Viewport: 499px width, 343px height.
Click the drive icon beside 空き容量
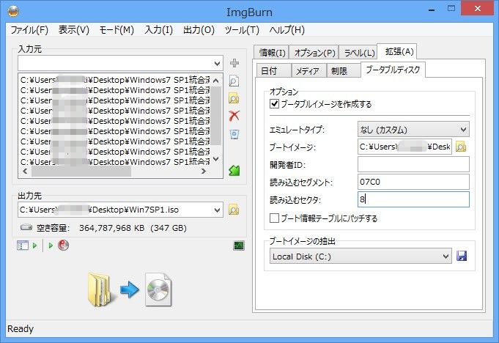[x=26, y=228]
